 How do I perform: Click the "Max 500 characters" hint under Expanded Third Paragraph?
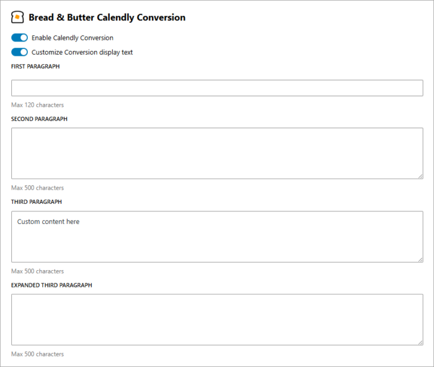(x=37, y=354)
